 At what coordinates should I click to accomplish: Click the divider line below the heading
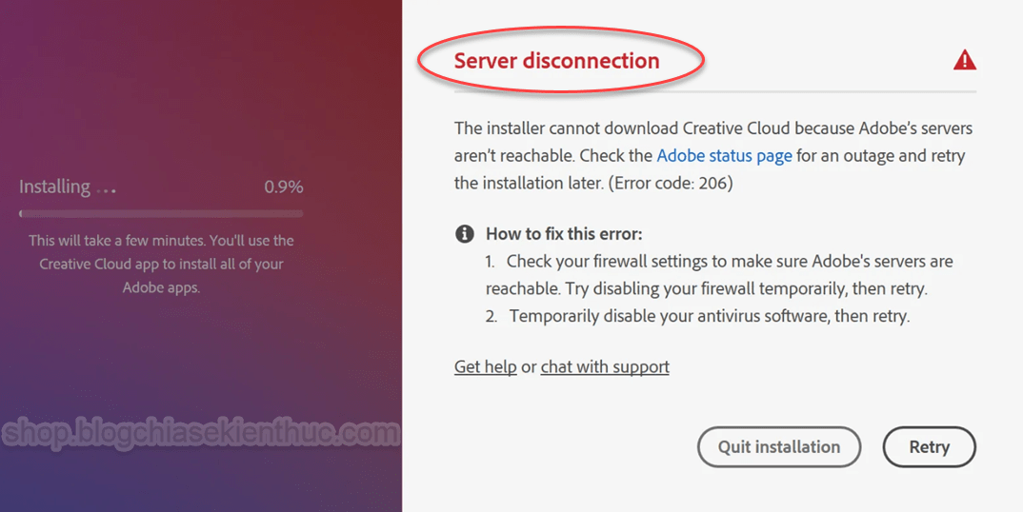tap(715, 92)
